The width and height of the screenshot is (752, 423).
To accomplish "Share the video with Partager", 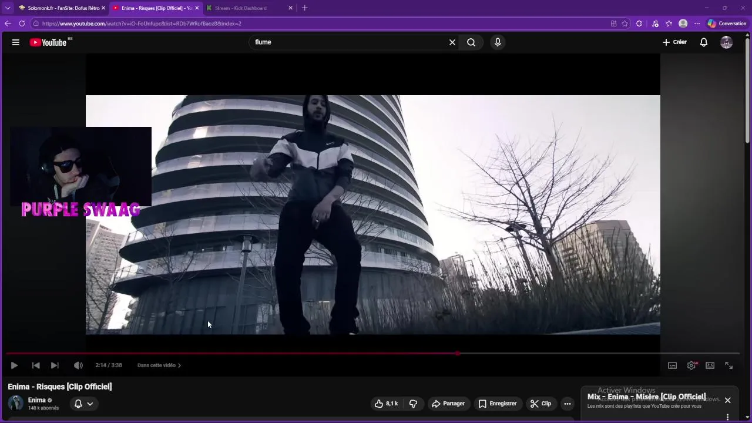I will pos(448,404).
